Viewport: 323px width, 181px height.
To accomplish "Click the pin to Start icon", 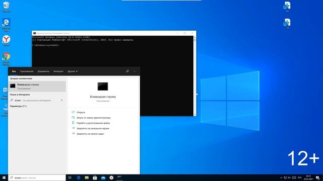I will point(73,128).
